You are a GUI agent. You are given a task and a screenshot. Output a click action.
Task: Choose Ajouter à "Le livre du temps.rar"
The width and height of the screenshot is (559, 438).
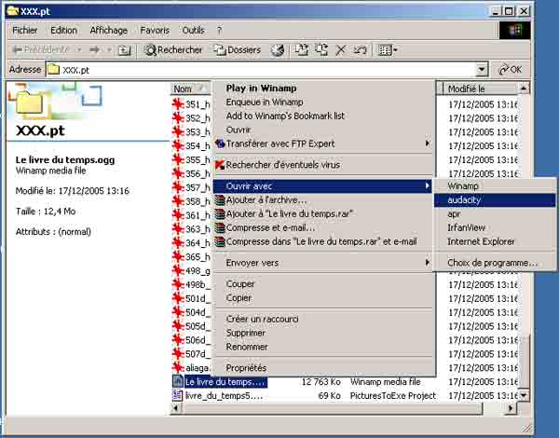[x=323, y=213]
